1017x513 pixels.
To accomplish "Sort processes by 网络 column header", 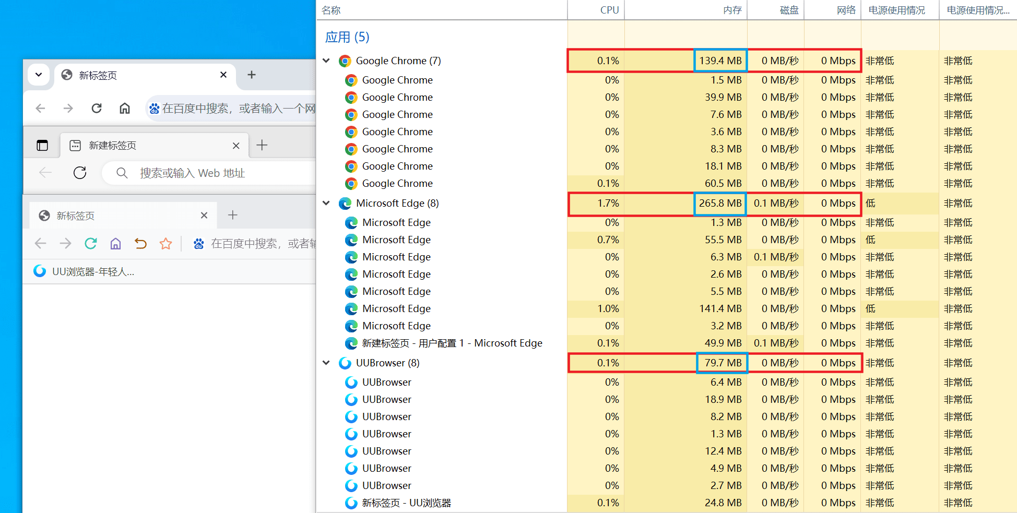I will (833, 10).
